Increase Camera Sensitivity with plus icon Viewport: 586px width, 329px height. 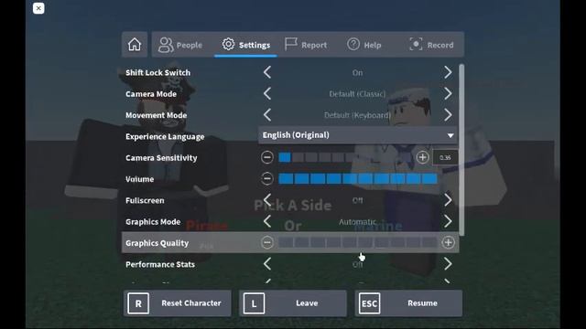[x=422, y=157]
